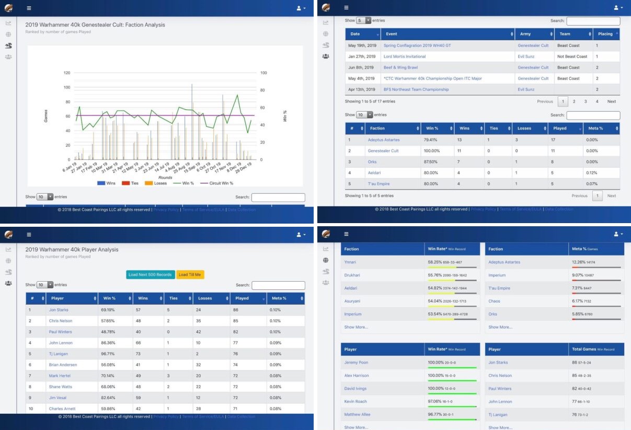Open Show 5 entries dropdown above events table
631x430 pixels.
pos(363,20)
